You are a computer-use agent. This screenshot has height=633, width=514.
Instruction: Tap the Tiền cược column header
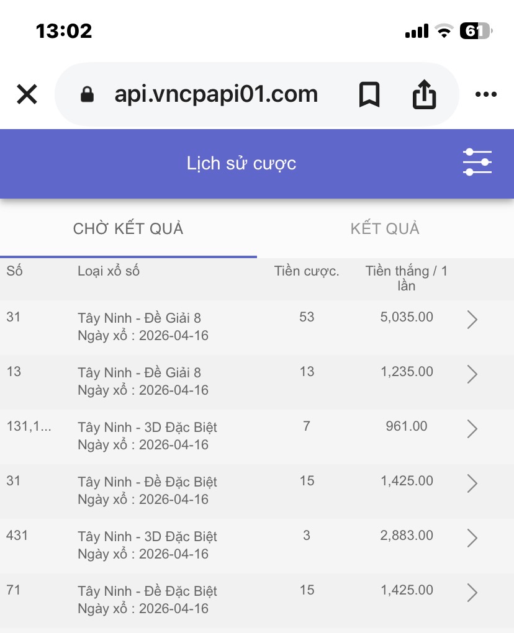tap(307, 271)
